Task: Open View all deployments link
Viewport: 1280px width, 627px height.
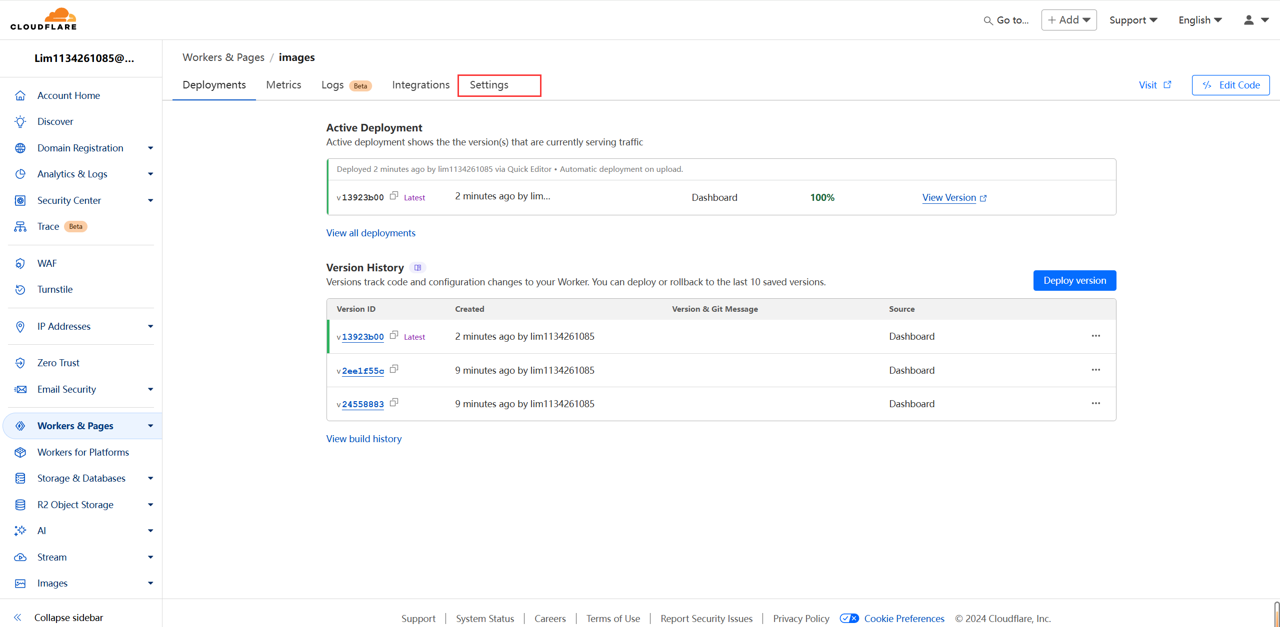Action: (x=370, y=233)
